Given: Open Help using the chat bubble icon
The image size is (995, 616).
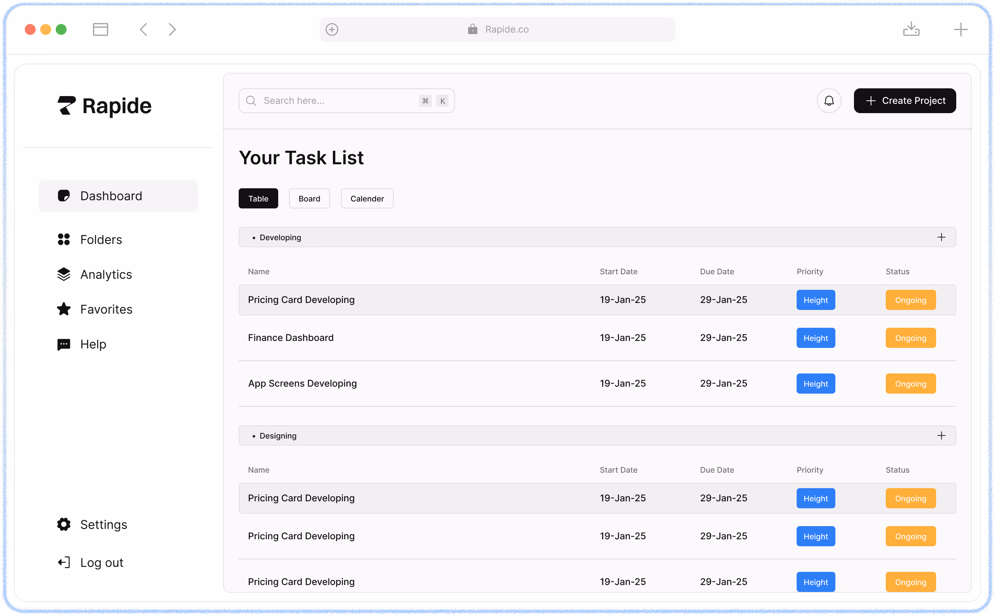Looking at the screenshot, I should 64,344.
